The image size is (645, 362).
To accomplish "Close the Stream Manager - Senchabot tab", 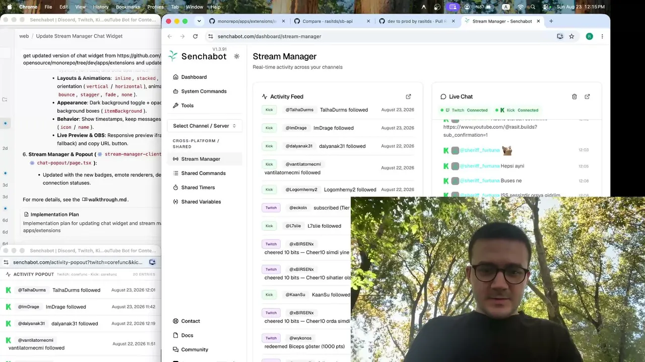I will click(538, 21).
